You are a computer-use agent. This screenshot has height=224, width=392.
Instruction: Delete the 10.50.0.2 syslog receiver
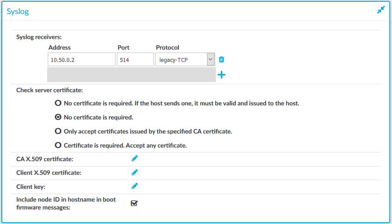point(222,59)
